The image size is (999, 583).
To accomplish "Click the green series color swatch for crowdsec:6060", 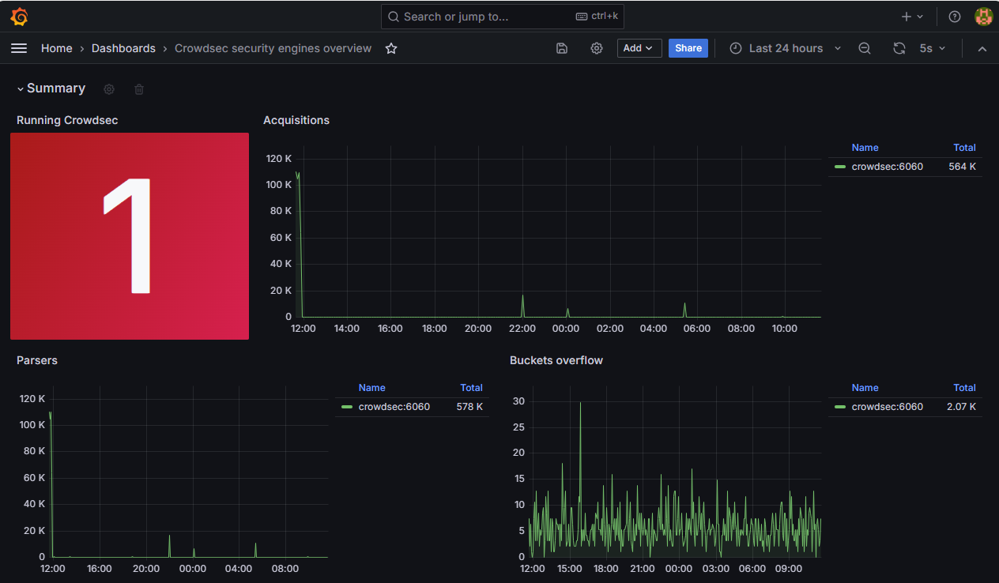I will tap(839, 167).
